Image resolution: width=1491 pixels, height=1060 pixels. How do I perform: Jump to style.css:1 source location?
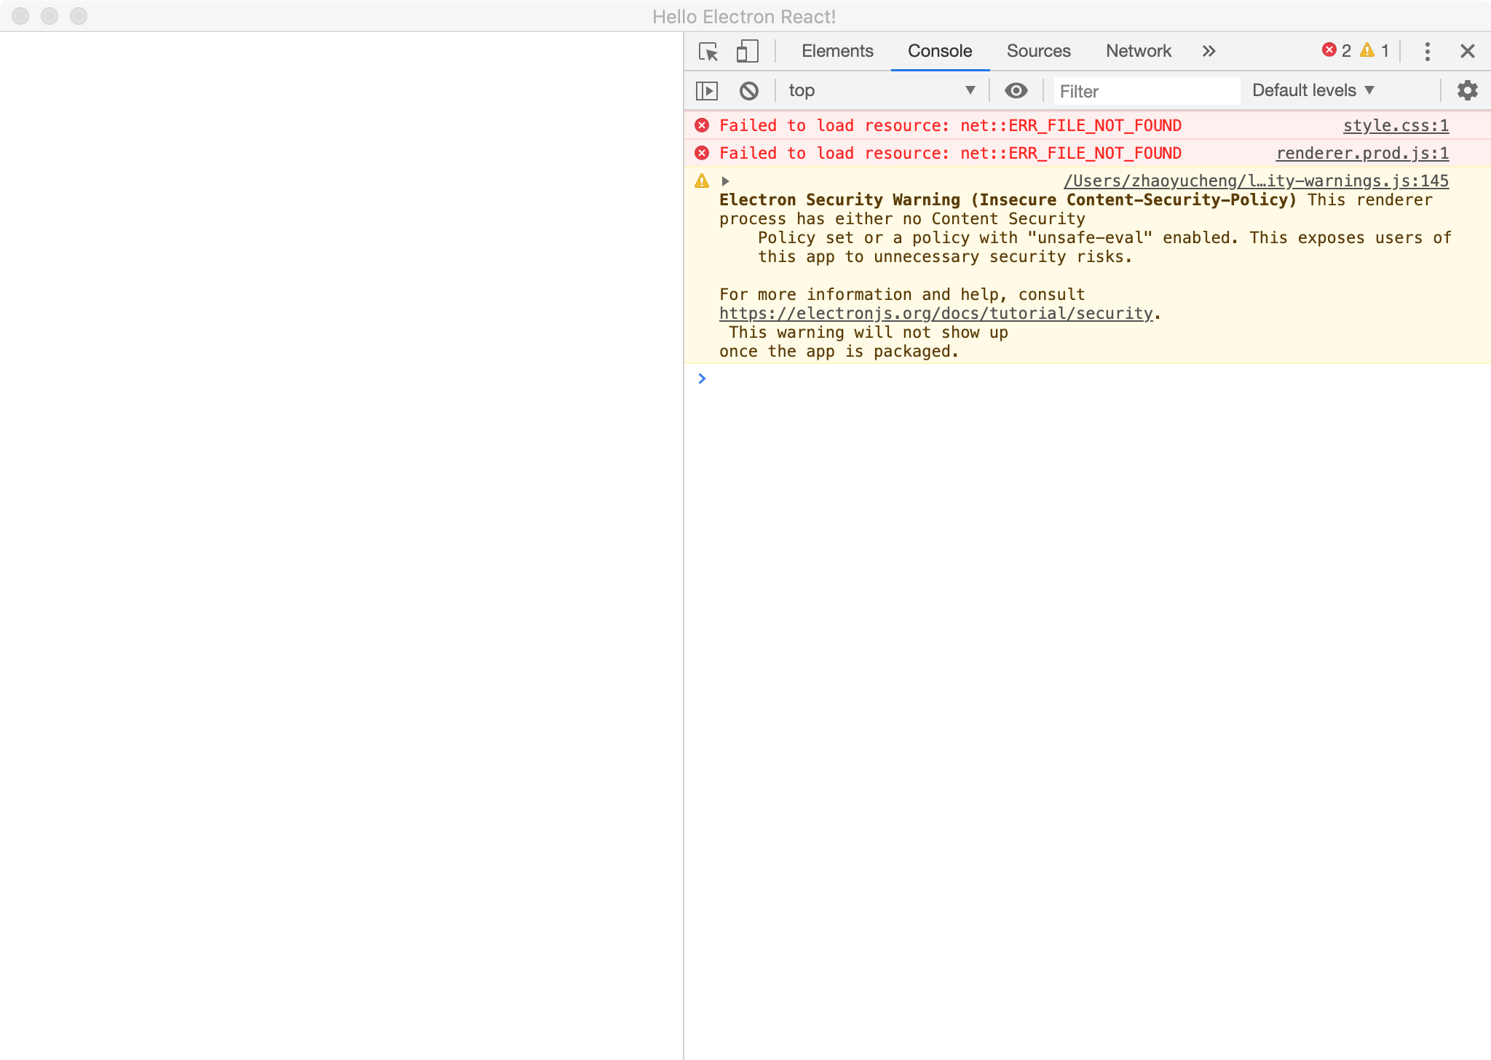point(1395,125)
